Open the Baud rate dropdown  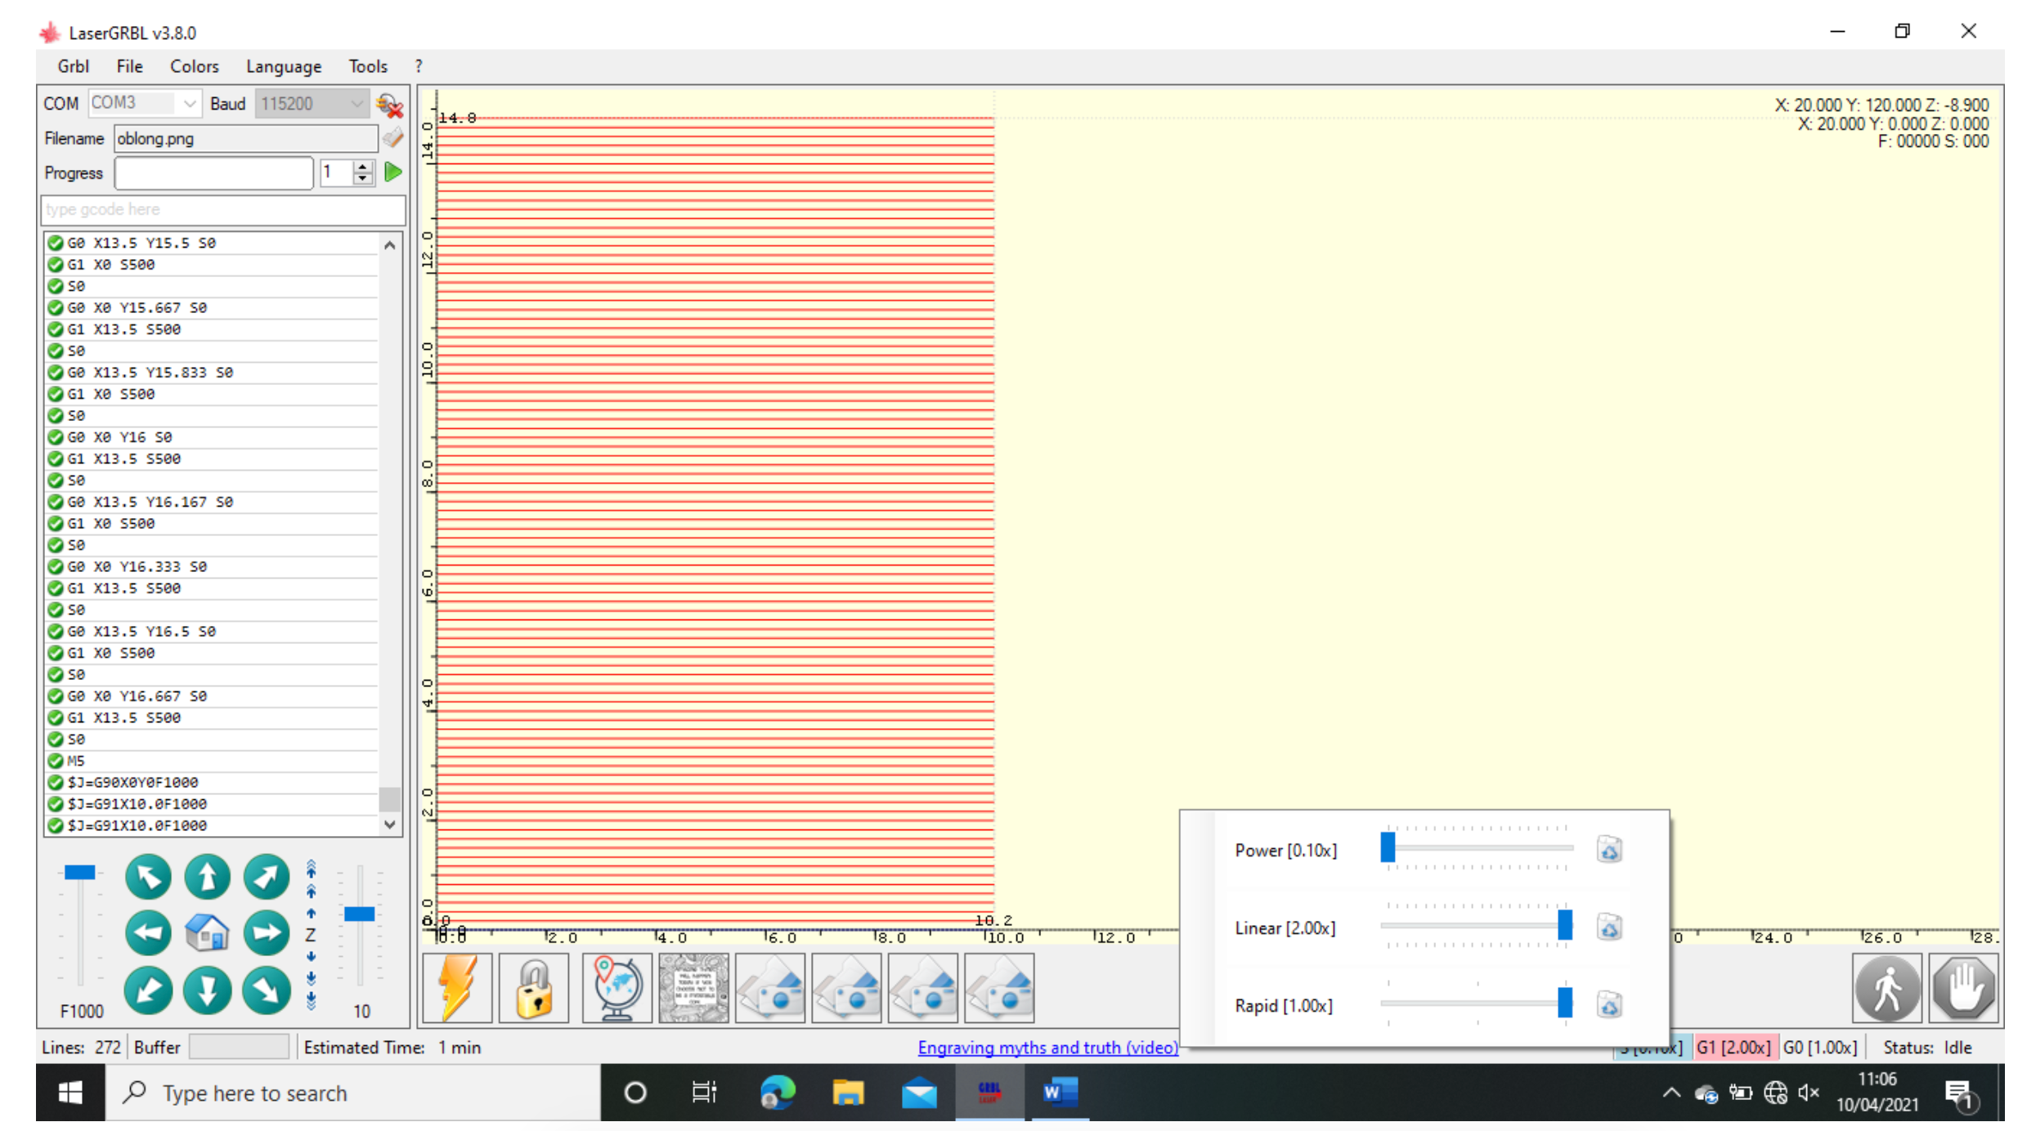coord(357,104)
